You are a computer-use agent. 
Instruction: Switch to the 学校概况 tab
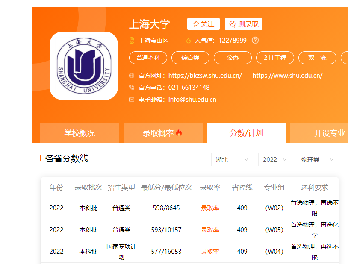click(x=80, y=133)
